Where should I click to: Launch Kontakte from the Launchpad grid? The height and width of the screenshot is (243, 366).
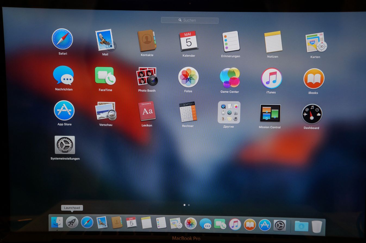pos(147,41)
